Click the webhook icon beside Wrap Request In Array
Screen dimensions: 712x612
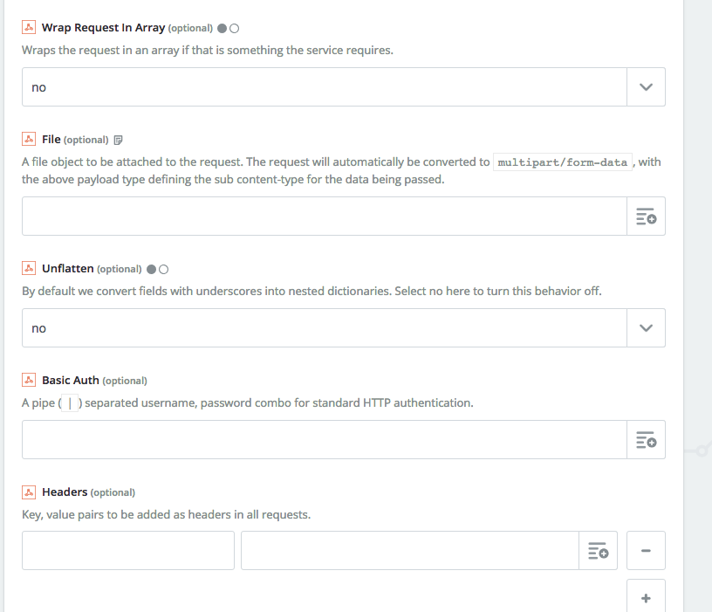click(29, 27)
